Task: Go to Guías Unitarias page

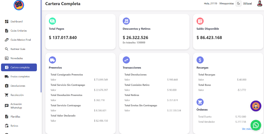Action: click(19, 31)
